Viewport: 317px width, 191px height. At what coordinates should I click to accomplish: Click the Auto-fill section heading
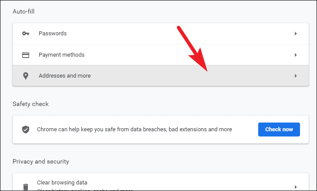[24, 11]
